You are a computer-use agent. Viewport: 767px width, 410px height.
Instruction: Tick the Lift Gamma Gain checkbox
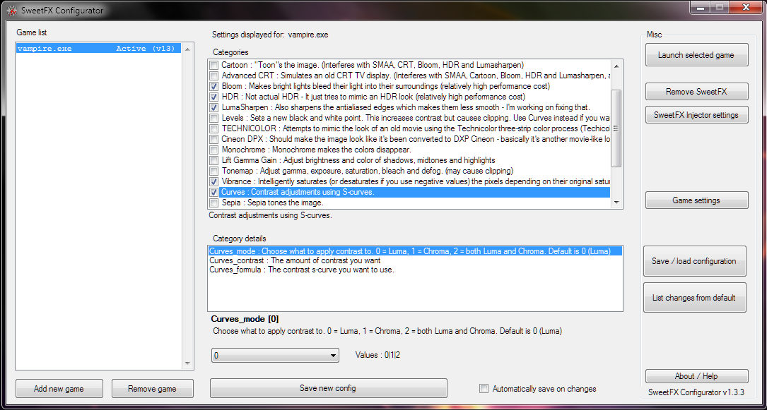coord(213,161)
